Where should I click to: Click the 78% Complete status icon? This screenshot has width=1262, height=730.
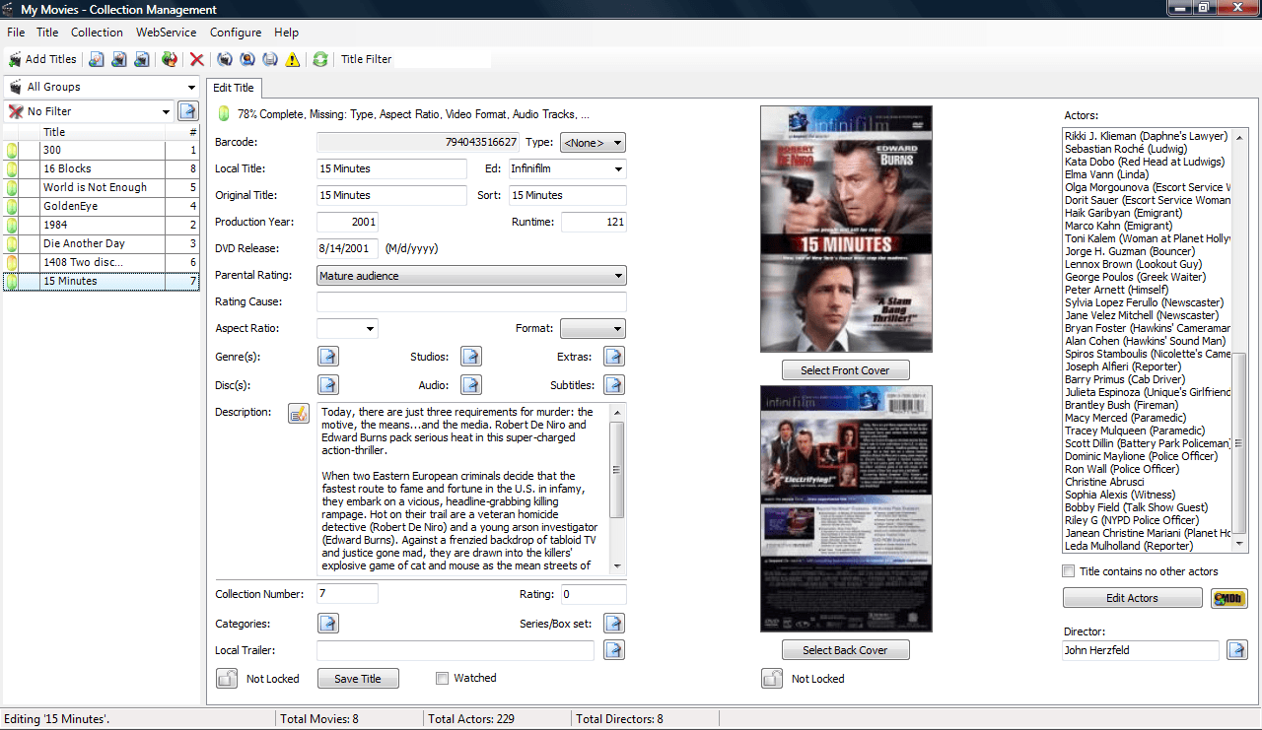pos(223,113)
